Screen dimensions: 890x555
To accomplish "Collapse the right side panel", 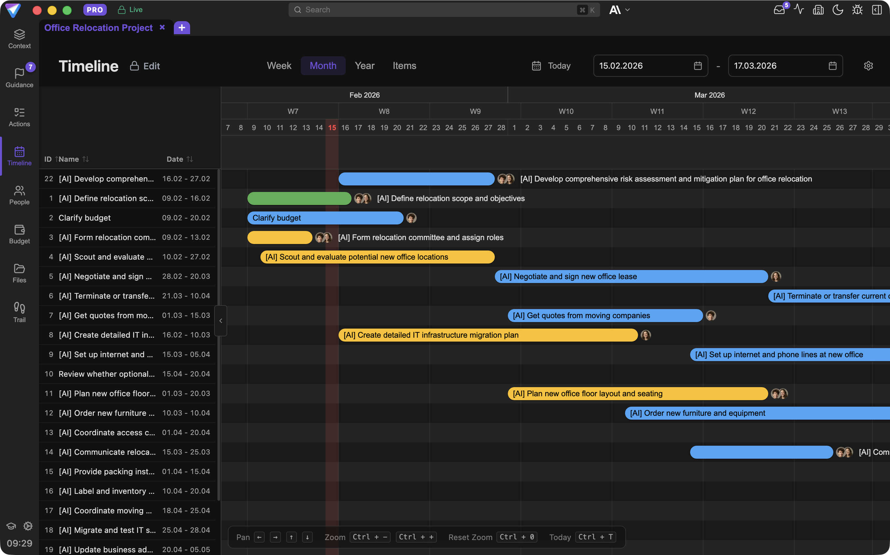I will [877, 9].
